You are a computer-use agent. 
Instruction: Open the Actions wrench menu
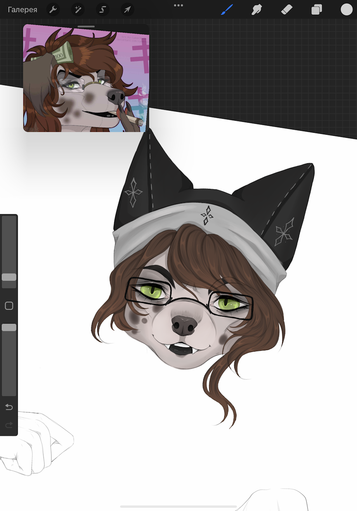pyautogui.click(x=53, y=9)
